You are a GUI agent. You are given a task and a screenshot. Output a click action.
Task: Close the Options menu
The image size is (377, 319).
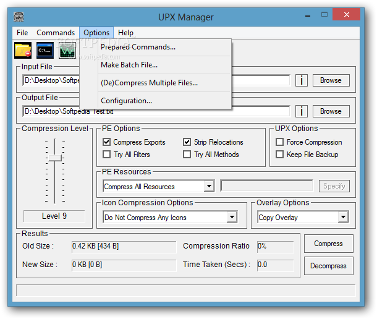pos(96,33)
